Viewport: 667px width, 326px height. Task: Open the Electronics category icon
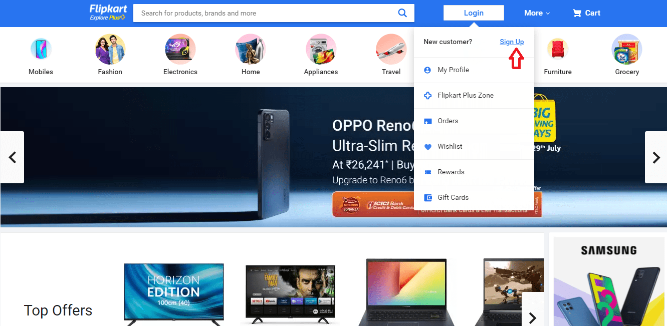[180, 49]
